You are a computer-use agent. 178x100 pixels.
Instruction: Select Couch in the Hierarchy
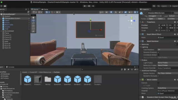7,23
